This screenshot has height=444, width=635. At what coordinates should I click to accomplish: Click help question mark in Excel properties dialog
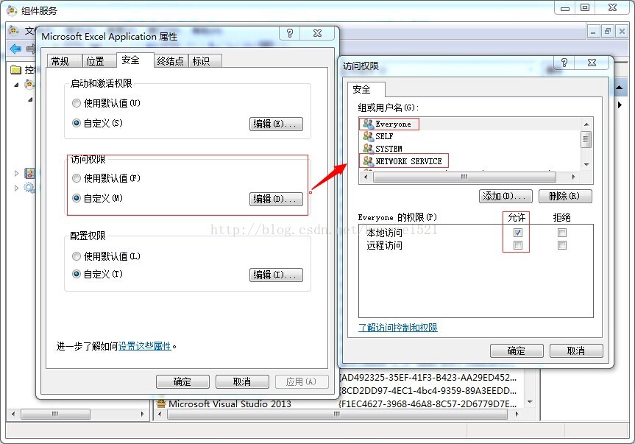[290, 33]
